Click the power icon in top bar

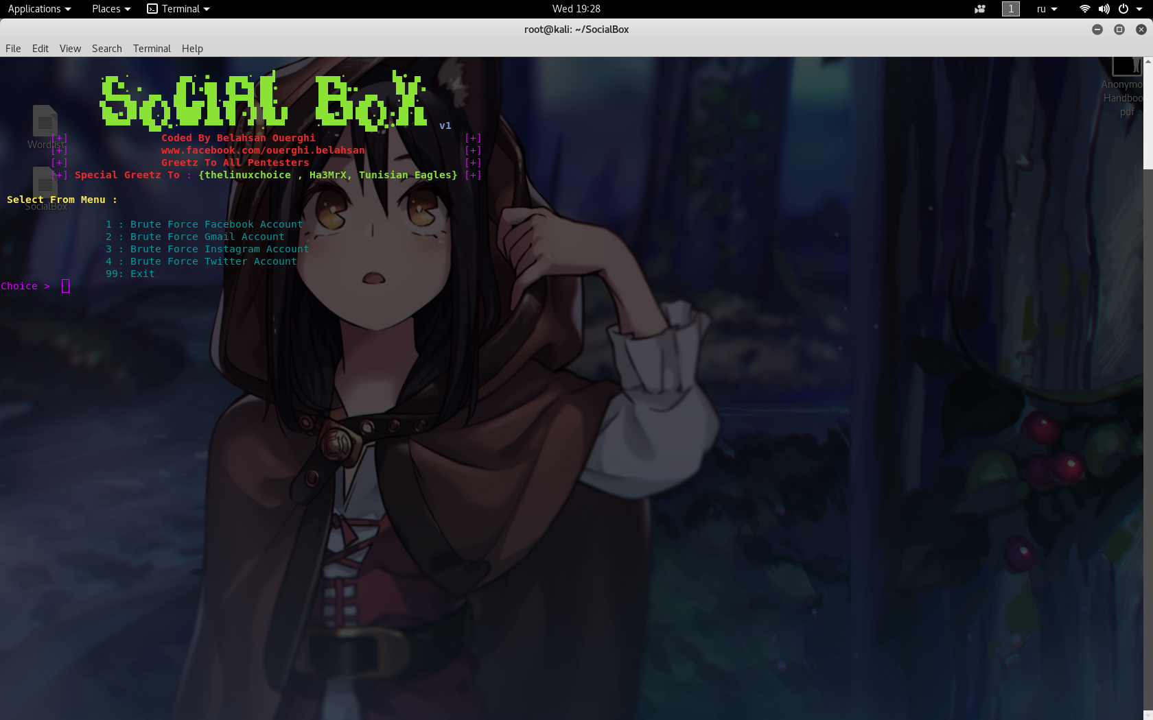pos(1123,9)
